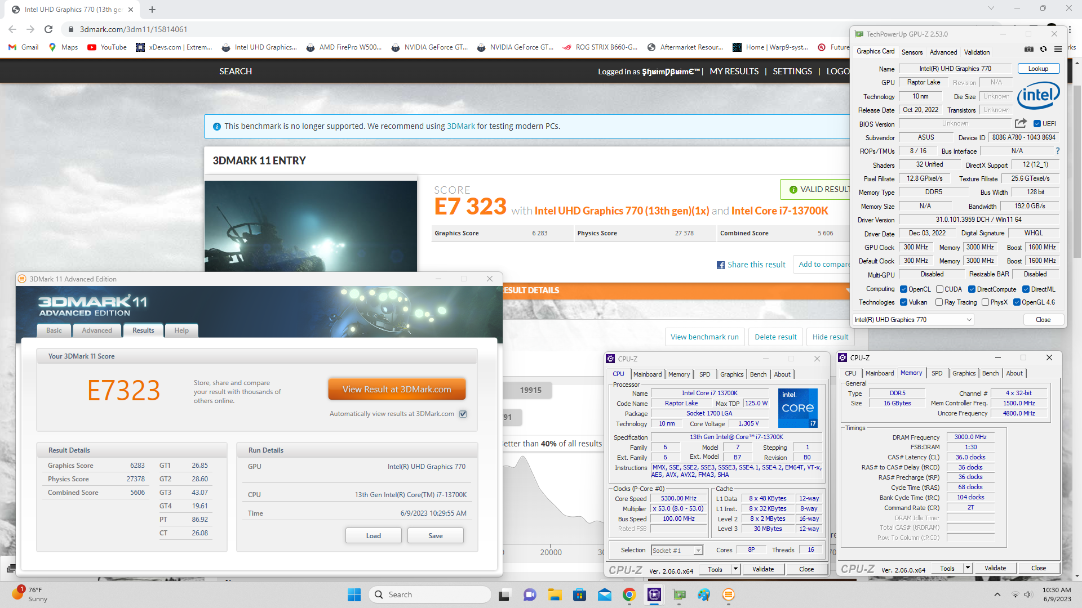Image resolution: width=1082 pixels, height=608 pixels.
Task: Open the GPU-Z hamburger menu
Action: coord(1058,50)
